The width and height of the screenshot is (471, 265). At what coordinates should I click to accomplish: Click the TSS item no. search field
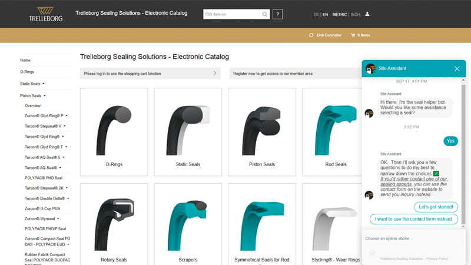[x=230, y=14]
